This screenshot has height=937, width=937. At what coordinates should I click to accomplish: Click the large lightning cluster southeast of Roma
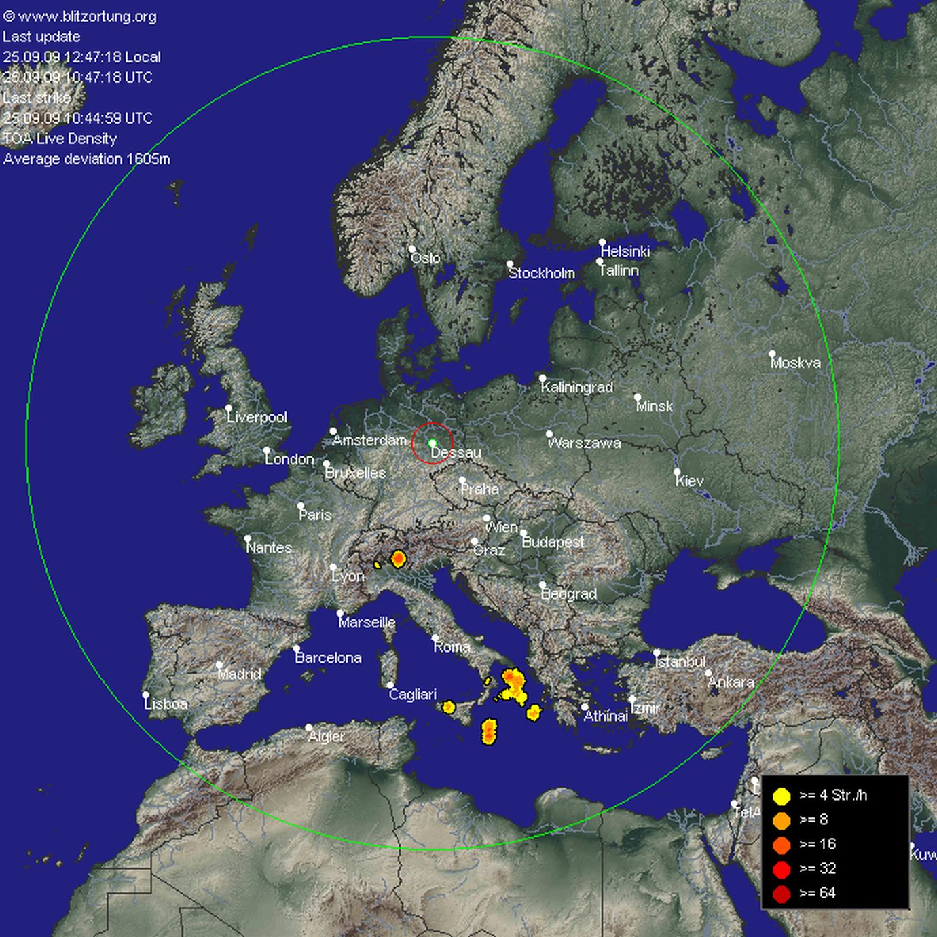coord(513,685)
